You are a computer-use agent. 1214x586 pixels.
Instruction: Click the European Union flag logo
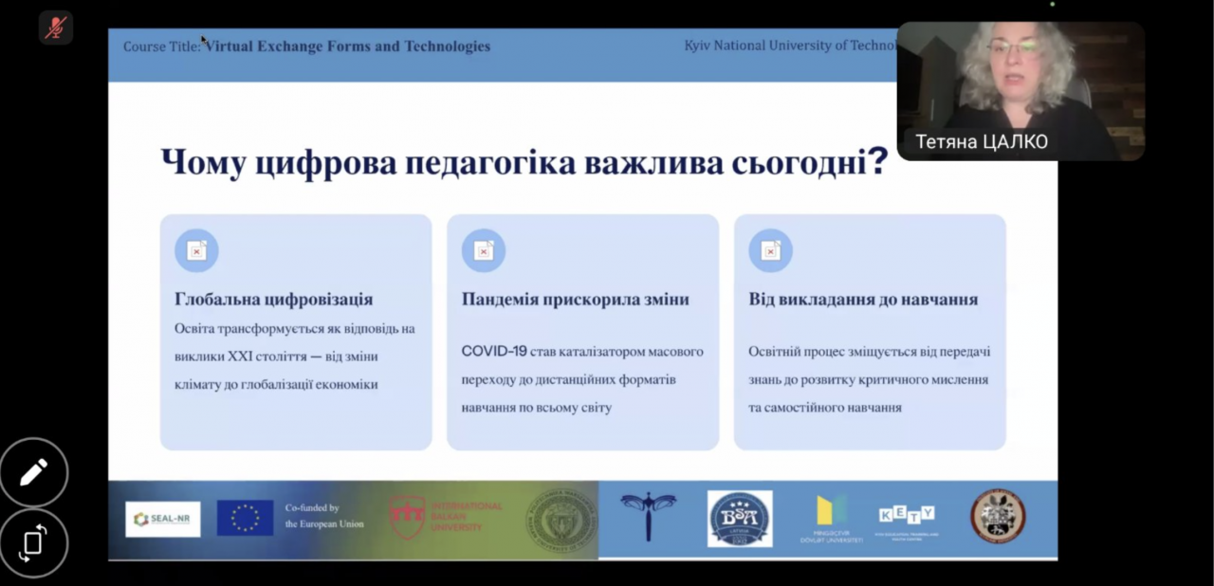coord(245,519)
